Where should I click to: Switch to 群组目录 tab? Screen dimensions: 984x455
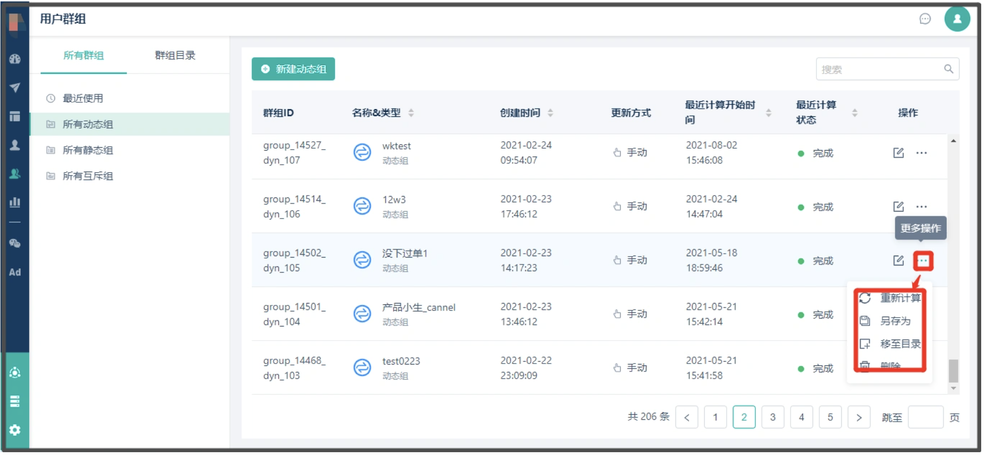pyautogui.click(x=175, y=55)
